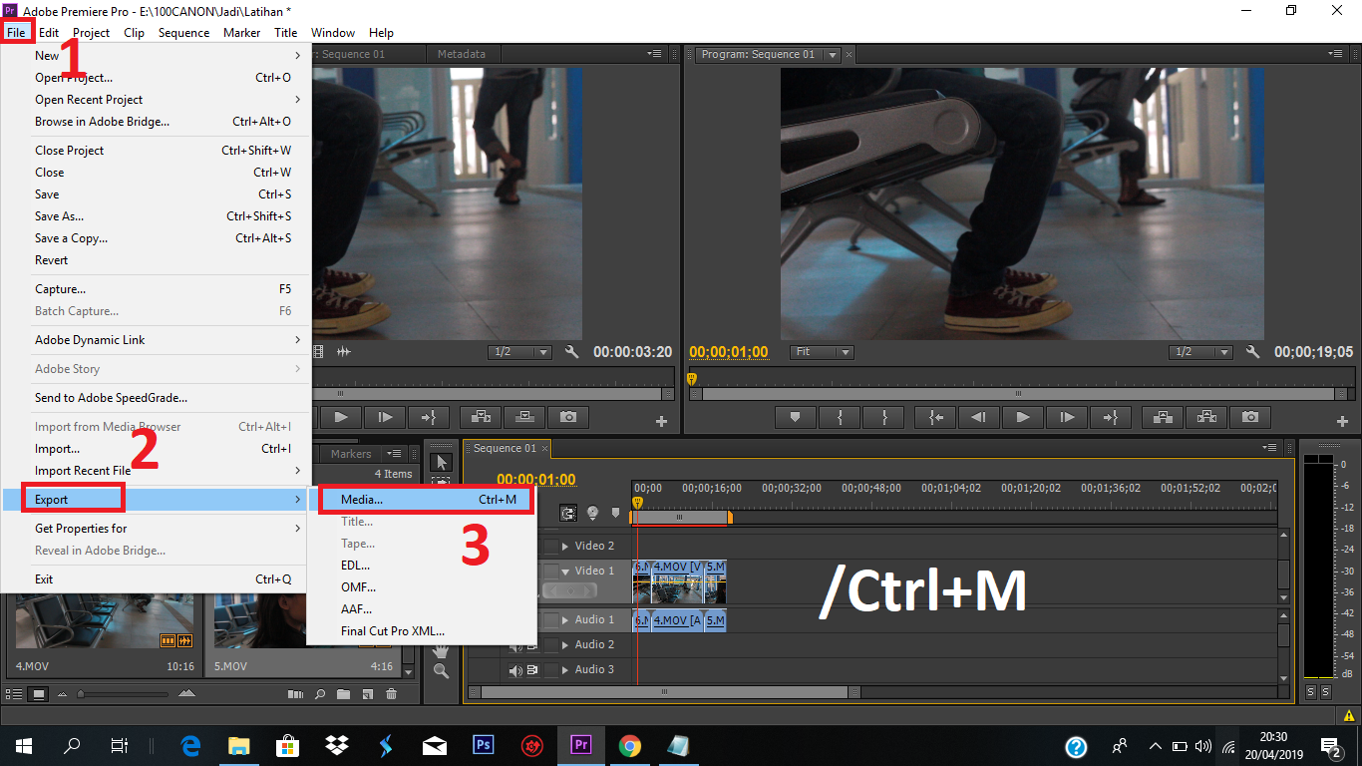Select the Zoom magnifier tool
The width and height of the screenshot is (1362, 766).
click(441, 671)
